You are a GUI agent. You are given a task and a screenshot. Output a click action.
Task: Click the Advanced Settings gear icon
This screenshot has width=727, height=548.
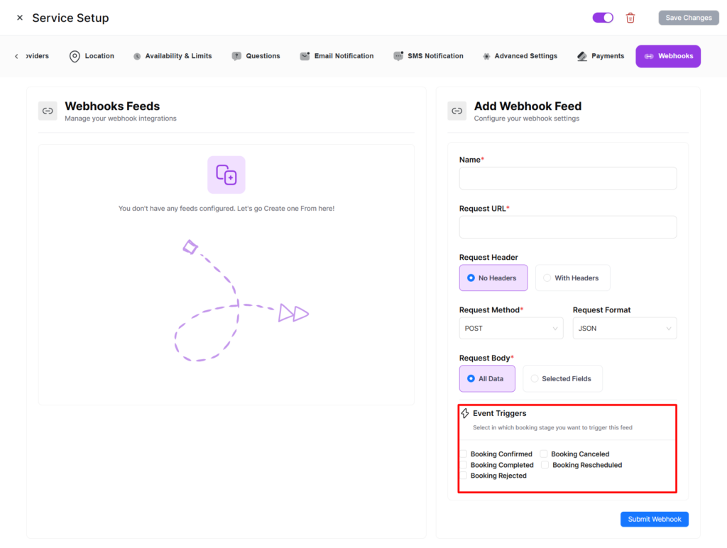[486, 56]
